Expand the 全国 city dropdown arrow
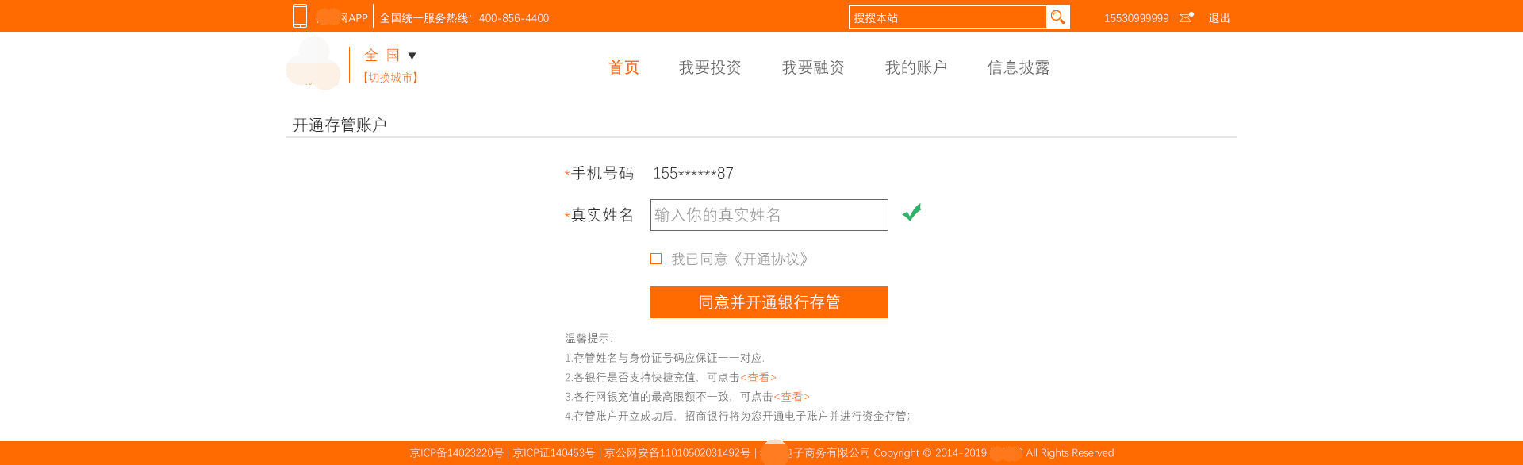 pos(412,56)
